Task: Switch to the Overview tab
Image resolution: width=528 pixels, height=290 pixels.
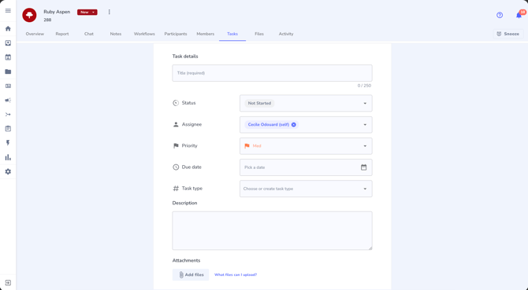Action: 35,34
